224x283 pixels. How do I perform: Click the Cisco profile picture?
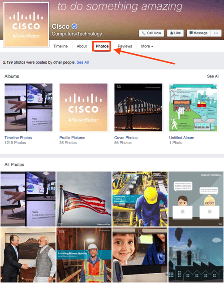point(26,24)
